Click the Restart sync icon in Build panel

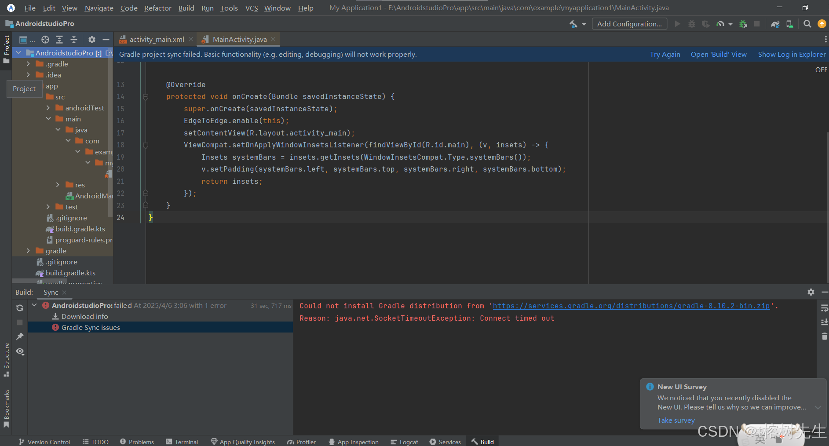click(20, 308)
